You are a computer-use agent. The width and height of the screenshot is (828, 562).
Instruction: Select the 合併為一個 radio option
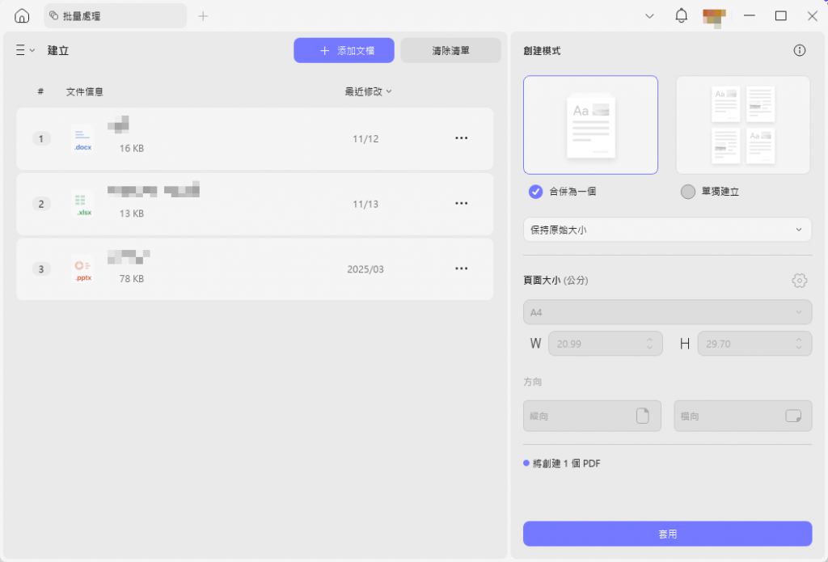pos(534,192)
